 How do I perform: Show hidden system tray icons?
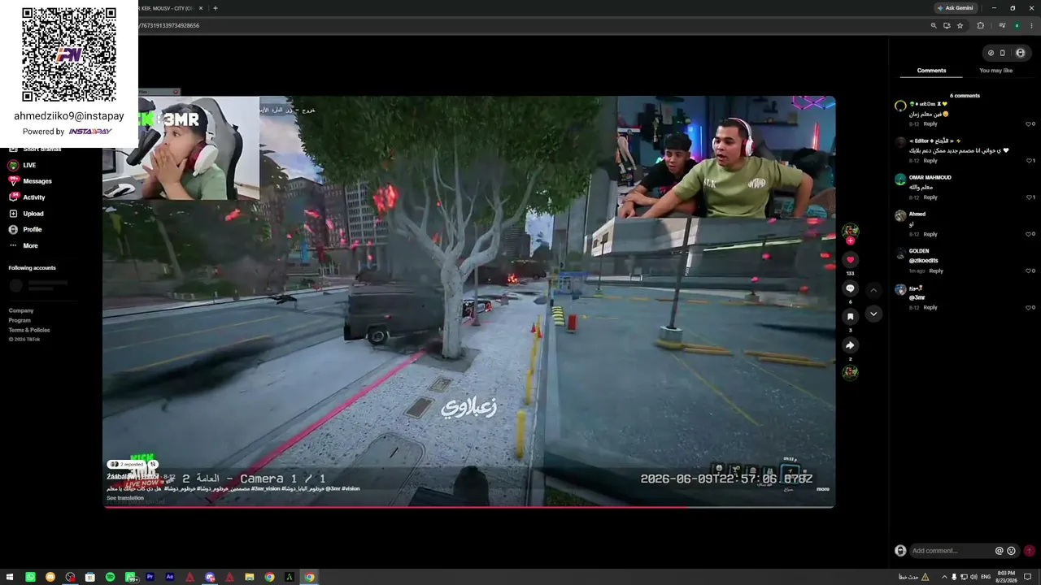pyautogui.click(x=944, y=577)
